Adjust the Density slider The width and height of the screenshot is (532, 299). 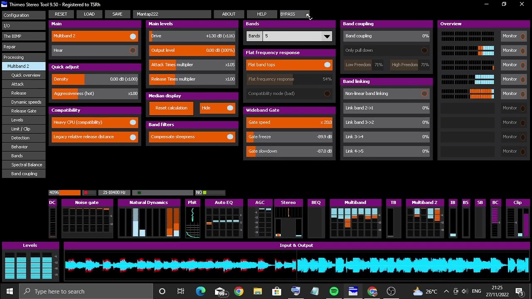click(95, 79)
